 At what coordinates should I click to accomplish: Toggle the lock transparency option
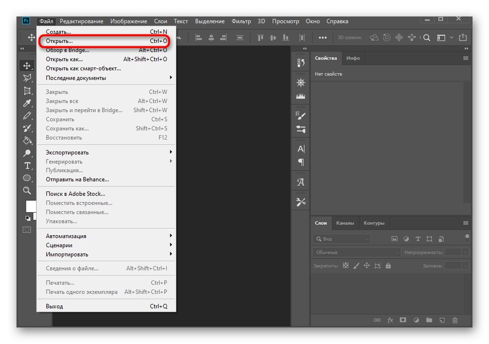point(345,265)
